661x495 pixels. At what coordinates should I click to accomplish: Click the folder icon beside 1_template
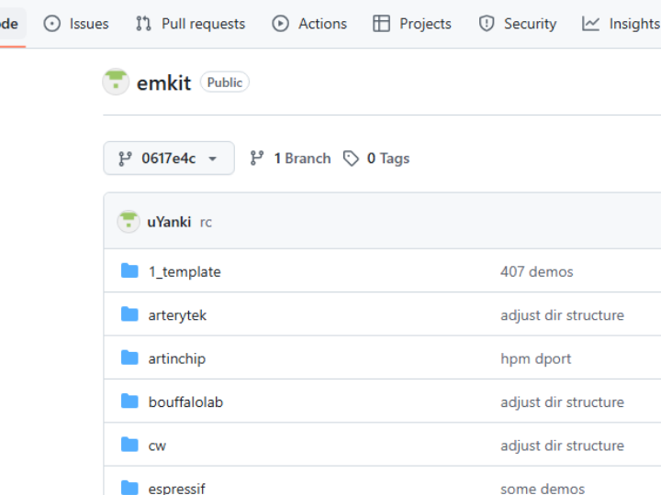coord(129,271)
